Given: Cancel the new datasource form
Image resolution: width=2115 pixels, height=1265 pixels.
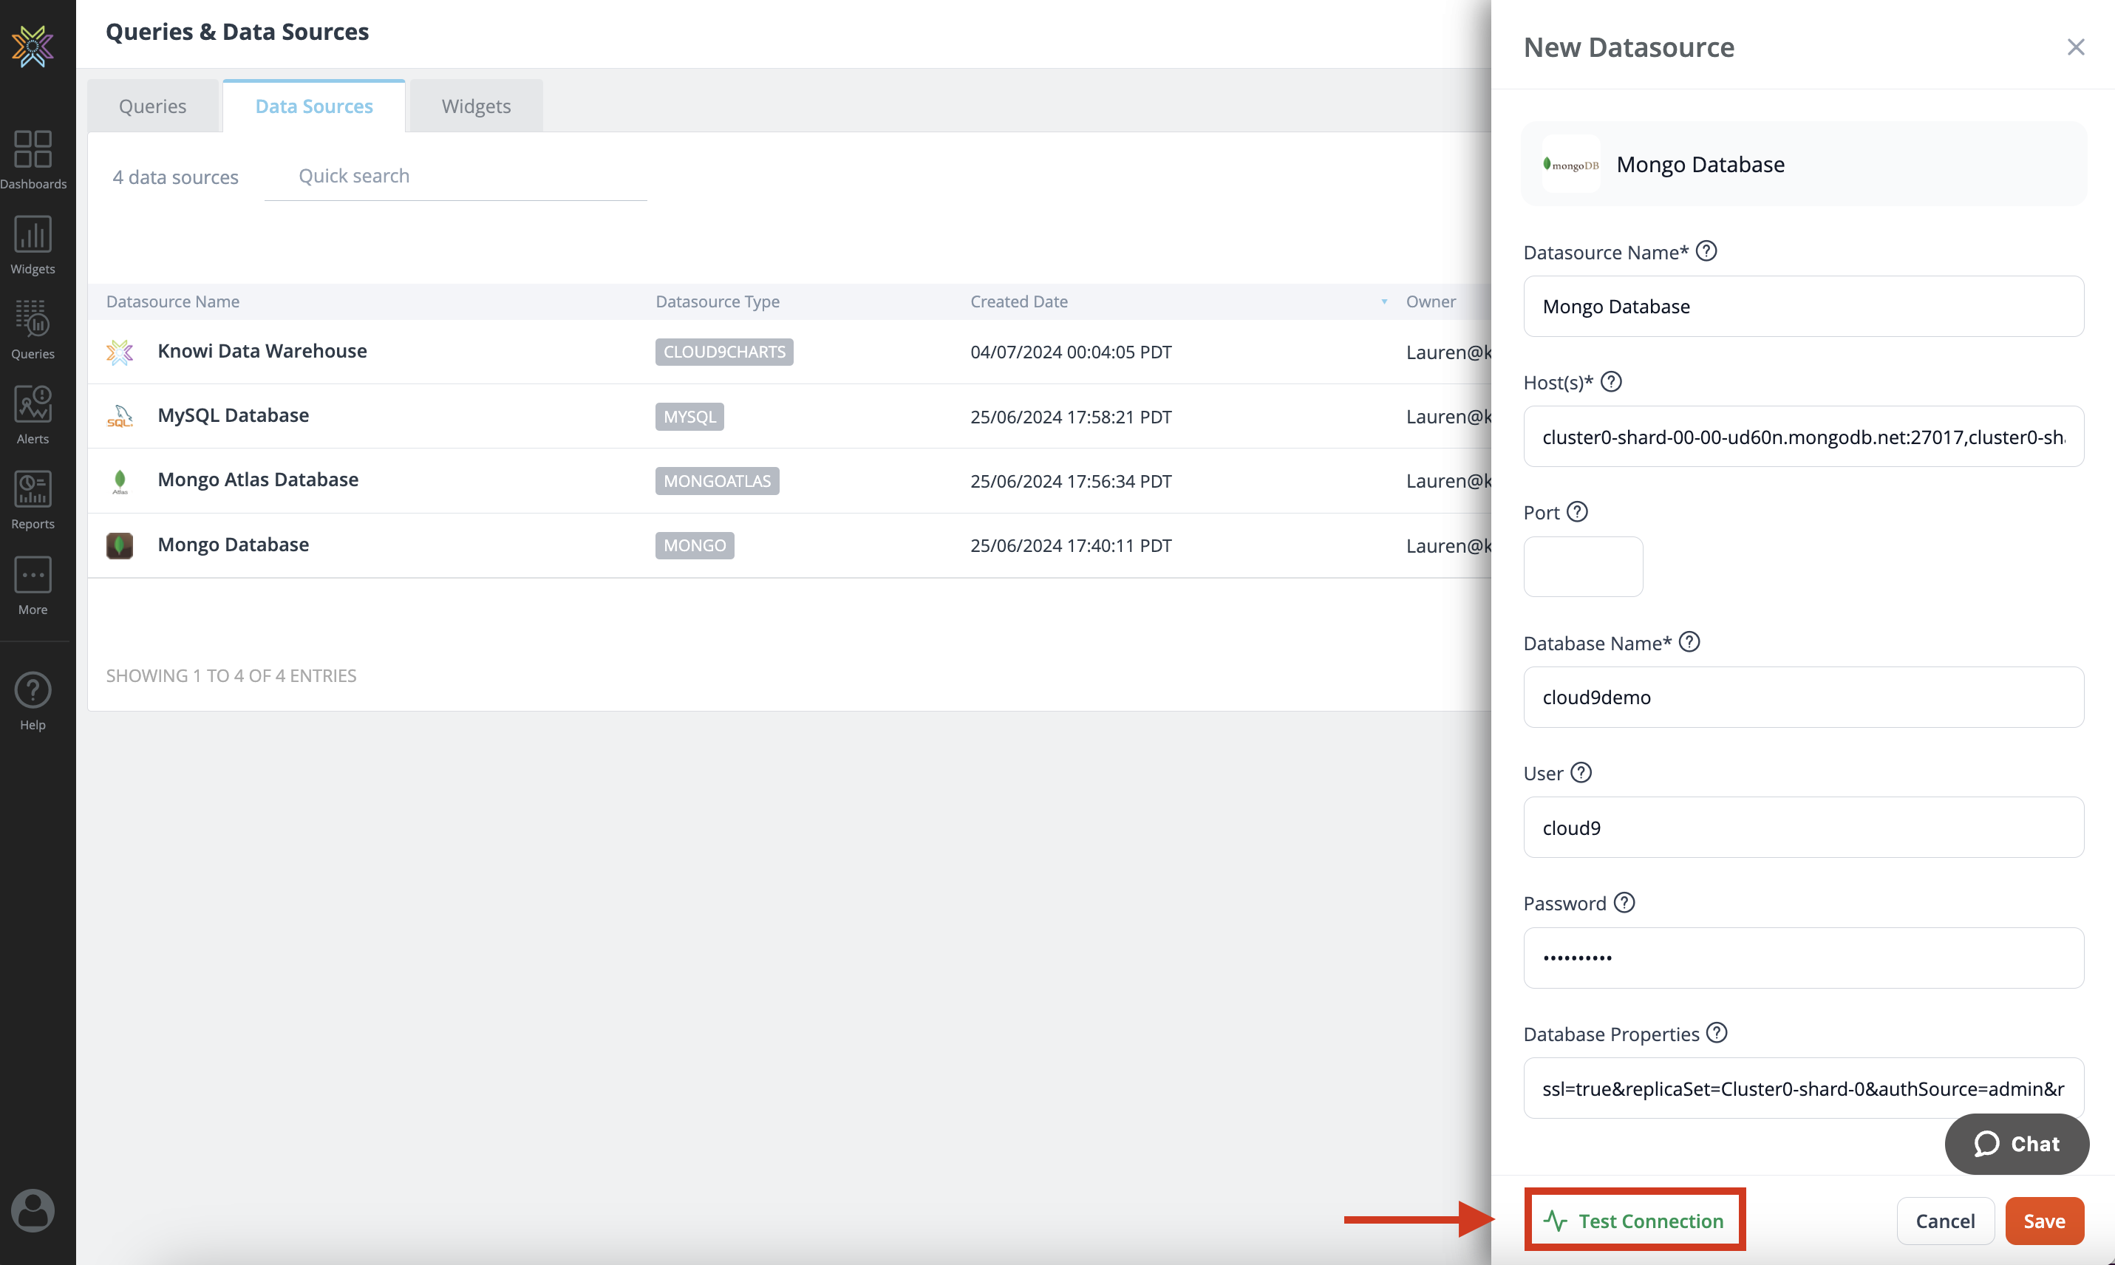Looking at the screenshot, I should tap(1944, 1221).
